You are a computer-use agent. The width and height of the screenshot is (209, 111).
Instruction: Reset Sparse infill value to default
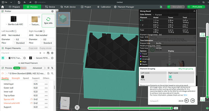[32, 99]
